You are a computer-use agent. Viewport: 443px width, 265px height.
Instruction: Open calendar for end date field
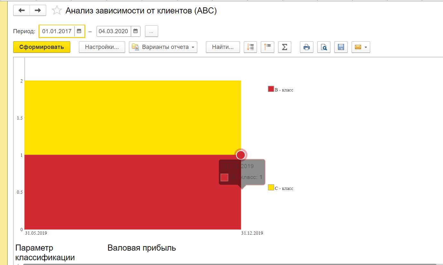tap(136, 31)
